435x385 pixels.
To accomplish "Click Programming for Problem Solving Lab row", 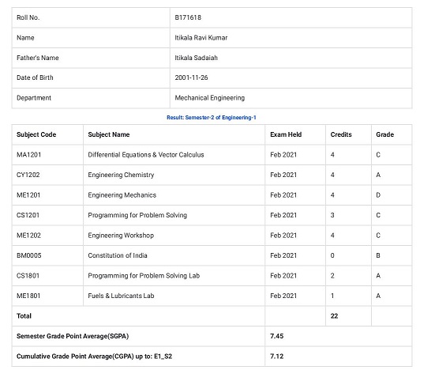I will coord(212,276).
